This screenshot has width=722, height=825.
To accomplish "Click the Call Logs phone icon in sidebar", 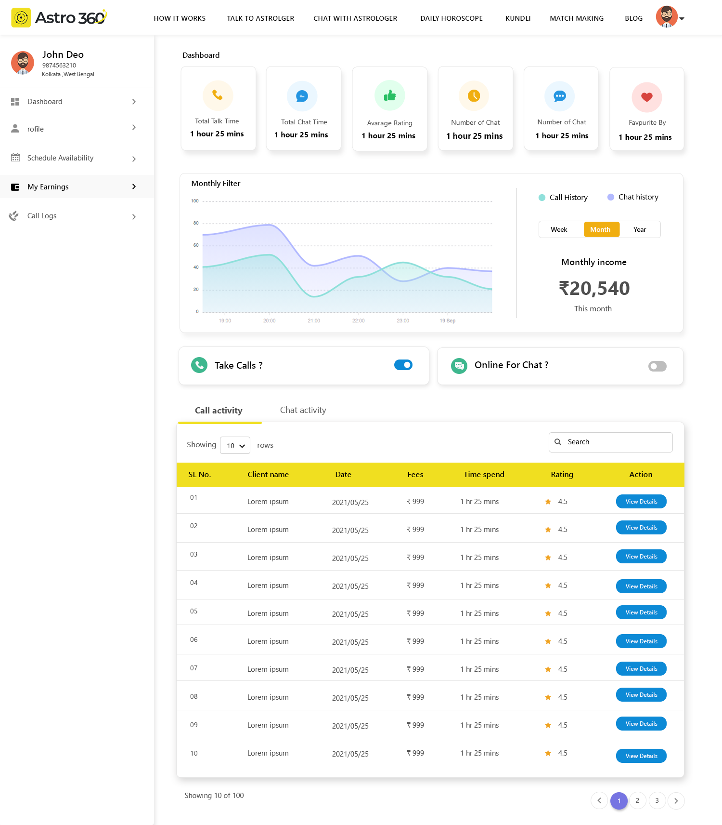I will pyautogui.click(x=14, y=216).
